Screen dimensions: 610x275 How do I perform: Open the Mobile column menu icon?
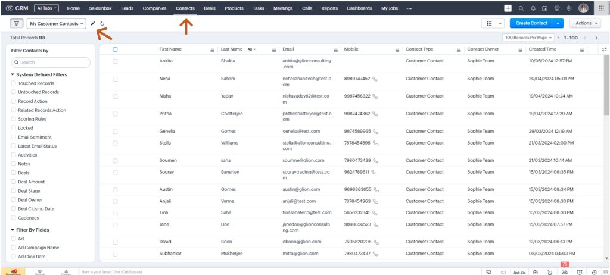click(397, 50)
